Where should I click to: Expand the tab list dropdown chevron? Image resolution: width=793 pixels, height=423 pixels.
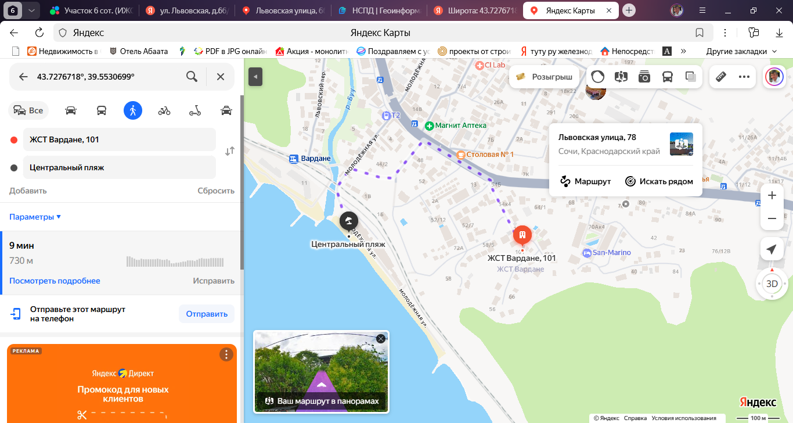31,10
